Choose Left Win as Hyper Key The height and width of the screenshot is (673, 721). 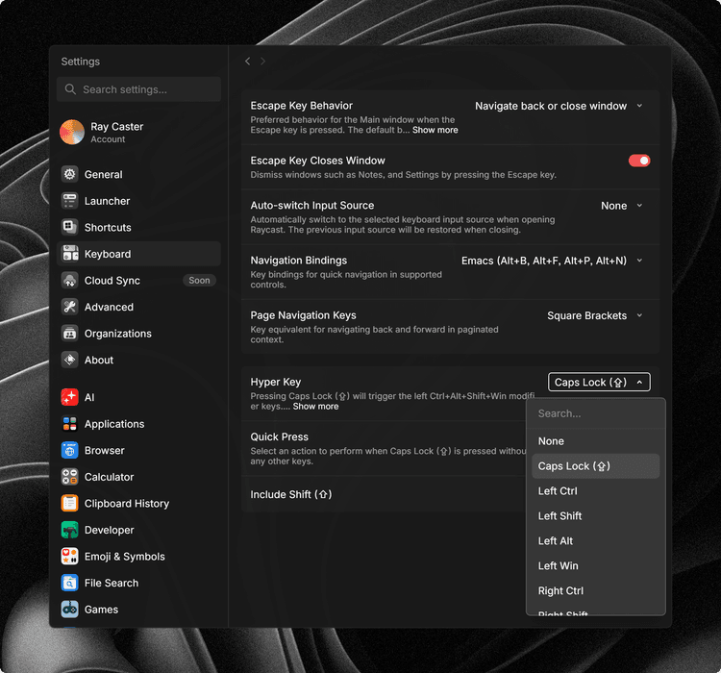pos(595,566)
